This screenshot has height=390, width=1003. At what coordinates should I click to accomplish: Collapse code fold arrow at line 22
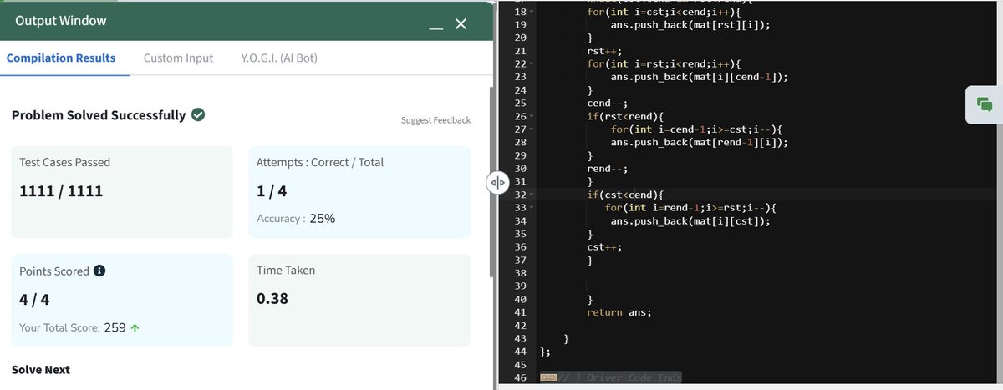(x=532, y=63)
